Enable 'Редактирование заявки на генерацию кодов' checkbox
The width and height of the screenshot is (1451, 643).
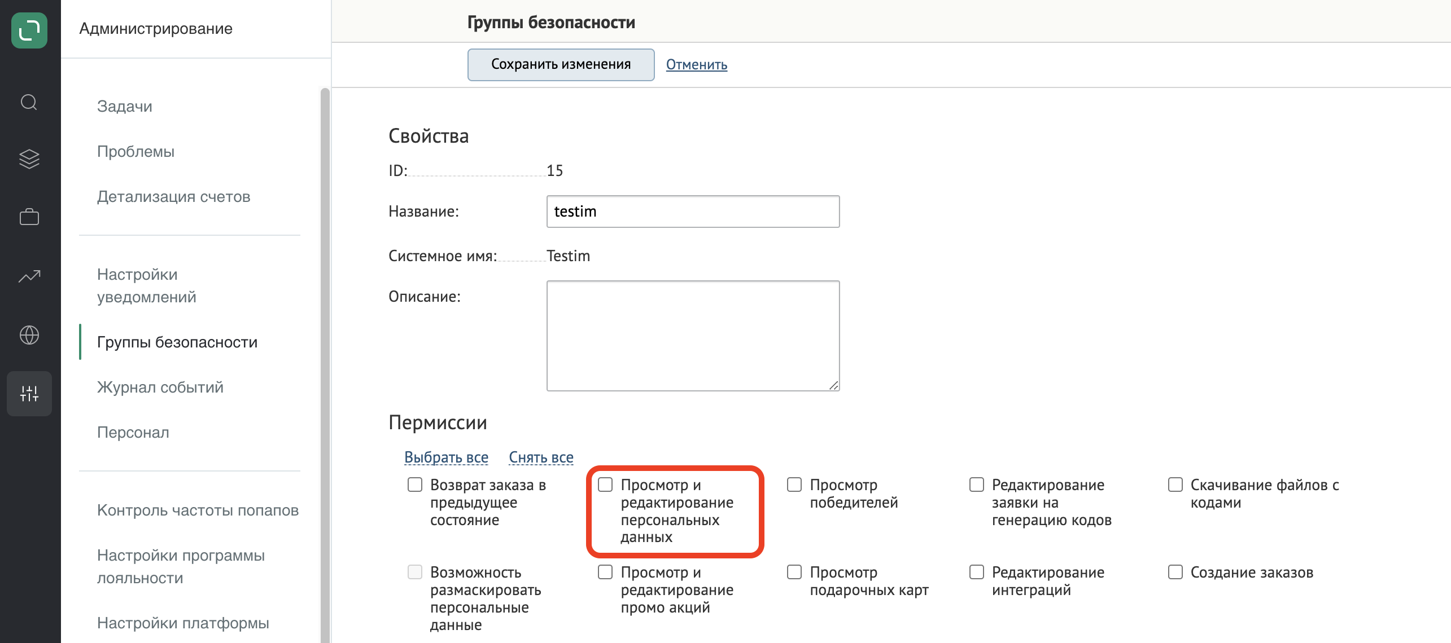point(977,485)
